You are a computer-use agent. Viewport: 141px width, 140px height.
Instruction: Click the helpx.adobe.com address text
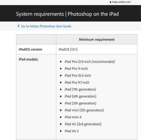pos(121,2)
